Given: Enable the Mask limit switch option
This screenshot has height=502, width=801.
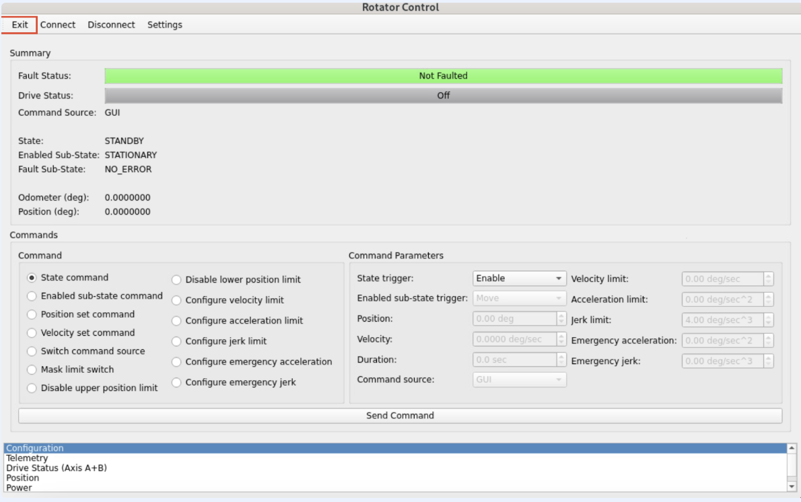Looking at the screenshot, I should coord(32,369).
